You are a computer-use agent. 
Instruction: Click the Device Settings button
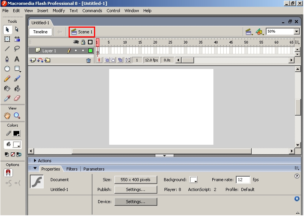click(x=136, y=202)
